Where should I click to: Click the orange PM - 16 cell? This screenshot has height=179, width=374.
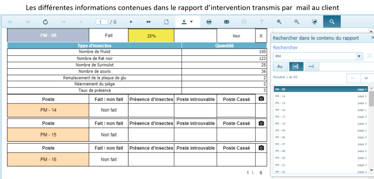[48, 160]
